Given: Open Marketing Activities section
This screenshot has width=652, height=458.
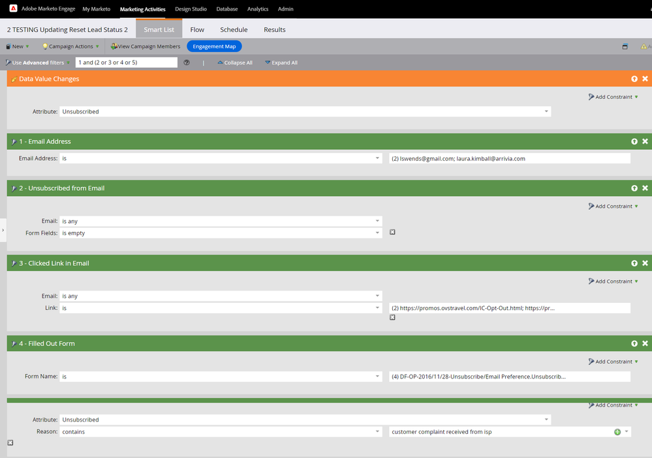Looking at the screenshot, I should tap(143, 8).
